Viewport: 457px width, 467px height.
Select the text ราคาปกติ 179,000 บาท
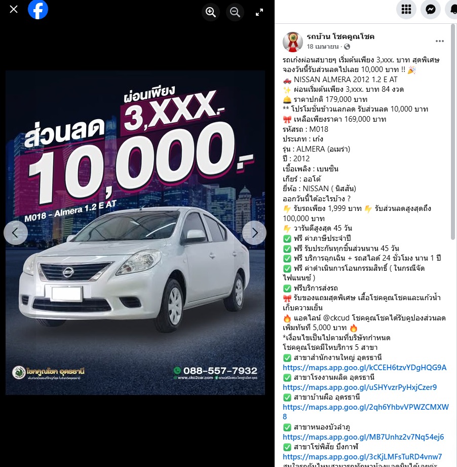(330, 99)
